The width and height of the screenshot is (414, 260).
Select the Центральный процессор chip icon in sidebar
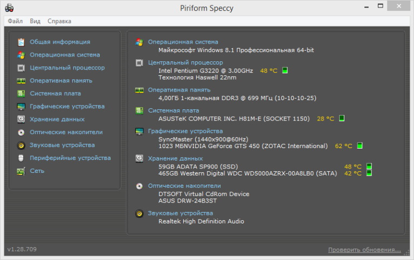[21, 68]
